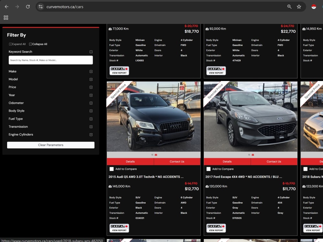Image resolution: width=323 pixels, height=242 pixels.
Task: Open the Ford Escape photo thumbnail
Action: [x=251, y=116]
